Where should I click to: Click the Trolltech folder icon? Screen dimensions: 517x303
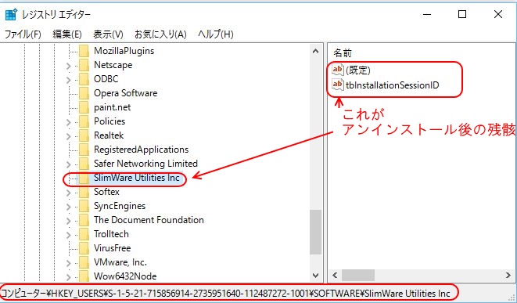coord(84,234)
